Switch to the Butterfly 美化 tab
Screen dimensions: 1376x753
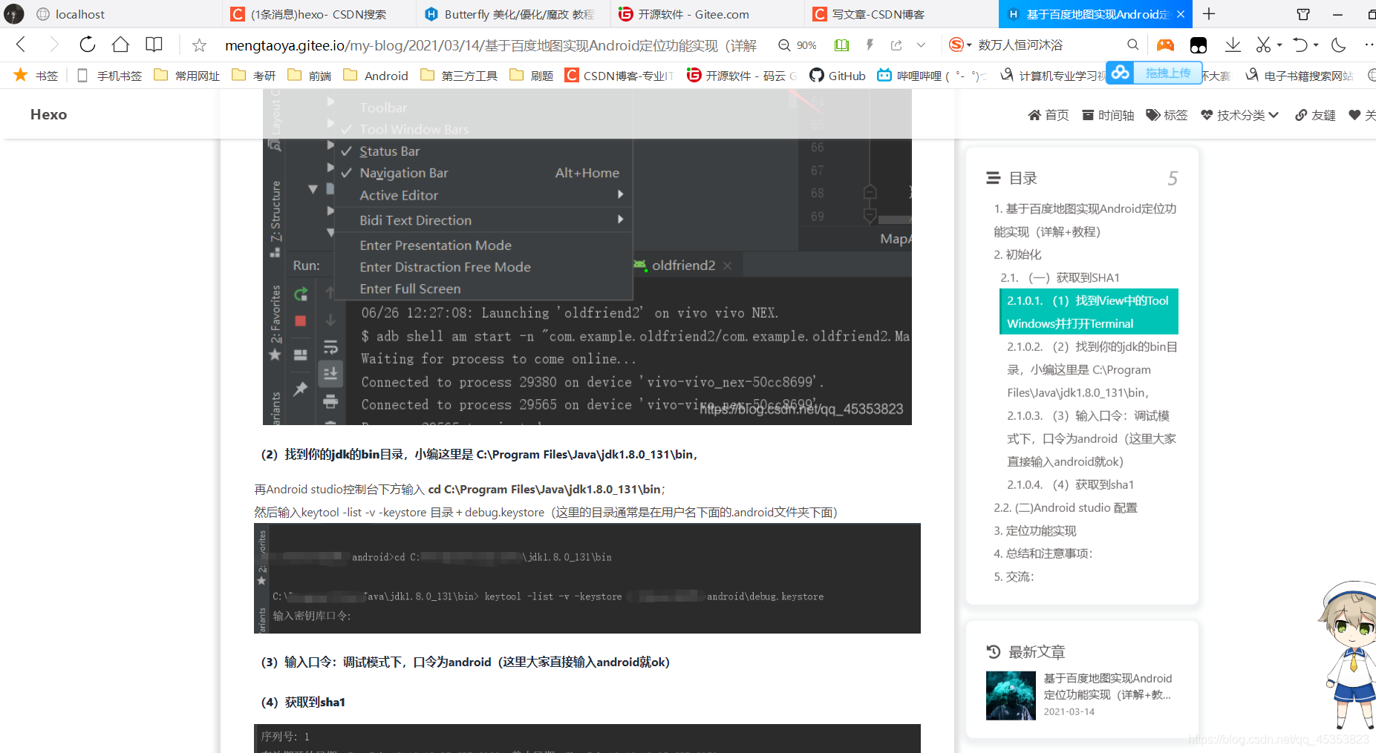point(512,14)
